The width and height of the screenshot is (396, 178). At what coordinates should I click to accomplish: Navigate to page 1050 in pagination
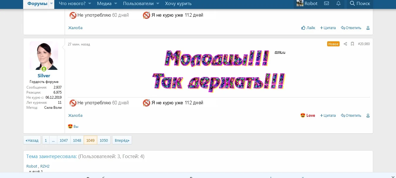coord(104,140)
